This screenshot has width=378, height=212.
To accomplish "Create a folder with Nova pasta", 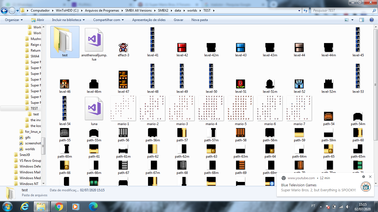I will coord(200,20).
